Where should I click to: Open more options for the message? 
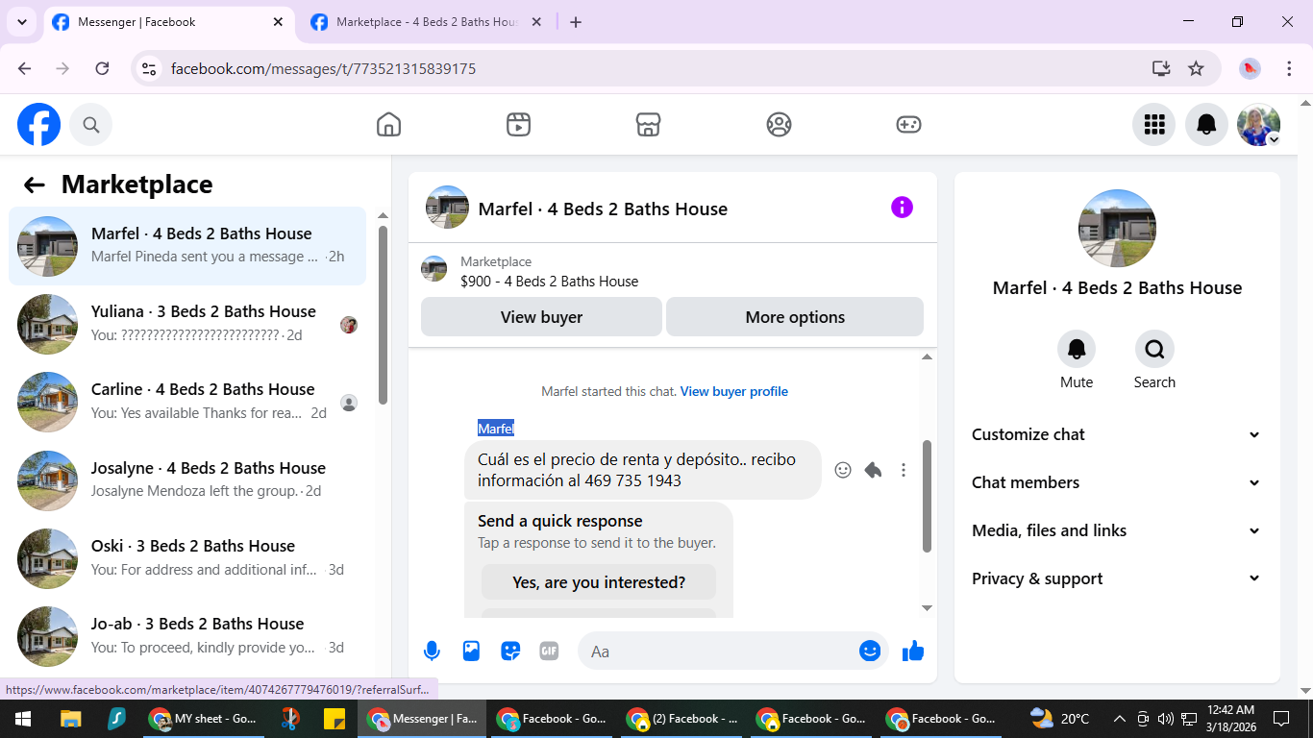[903, 470]
